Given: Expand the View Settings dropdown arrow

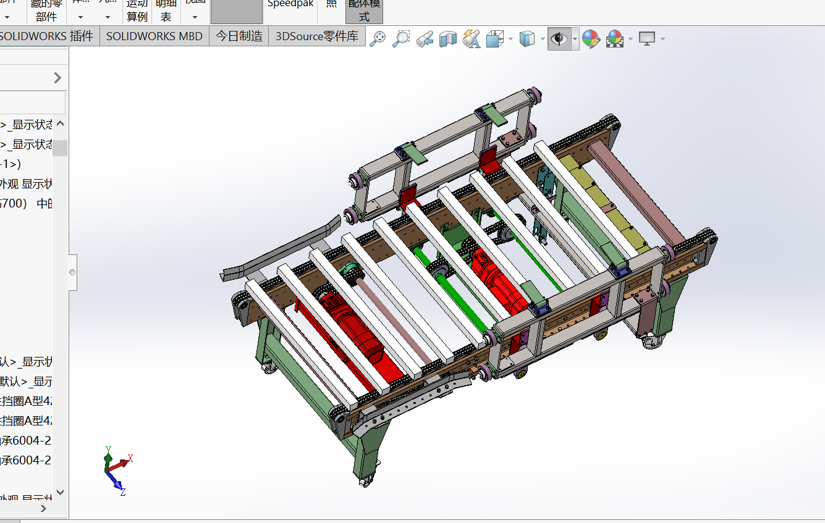Looking at the screenshot, I should coord(662,39).
